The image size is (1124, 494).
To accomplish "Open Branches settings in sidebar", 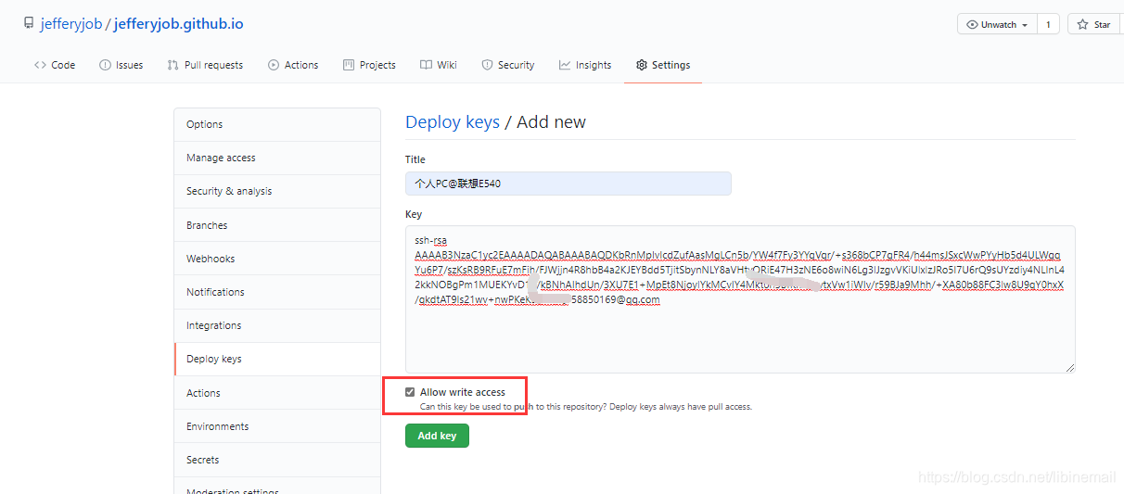I will click(x=277, y=225).
